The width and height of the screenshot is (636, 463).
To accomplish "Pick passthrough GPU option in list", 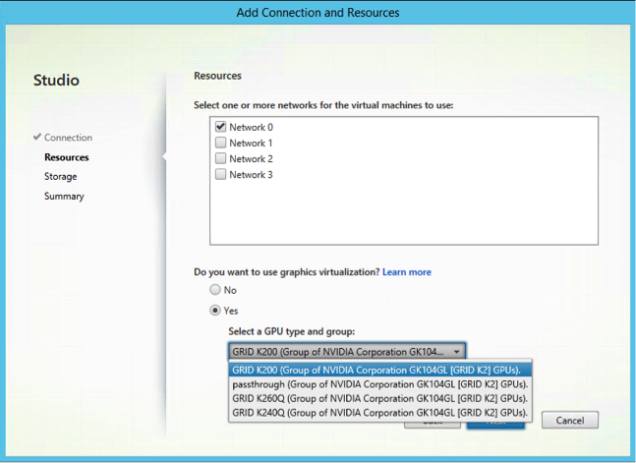I will [x=379, y=383].
